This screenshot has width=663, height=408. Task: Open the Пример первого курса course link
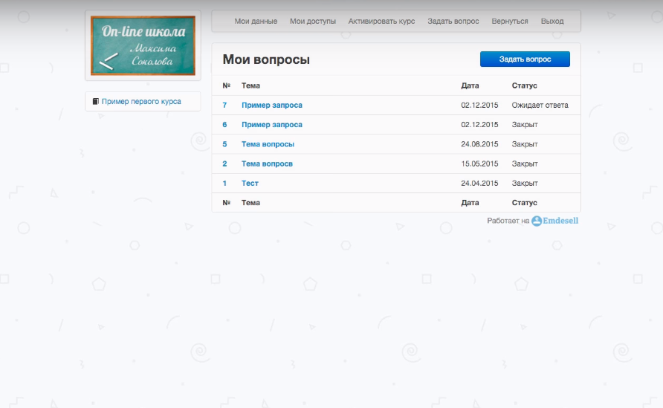141,102
